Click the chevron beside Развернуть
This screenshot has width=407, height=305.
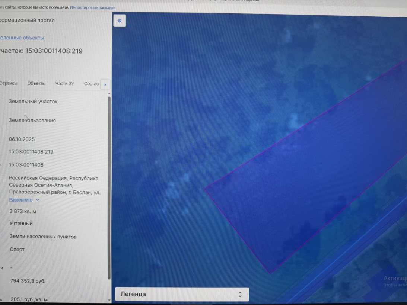click(38, 200)
